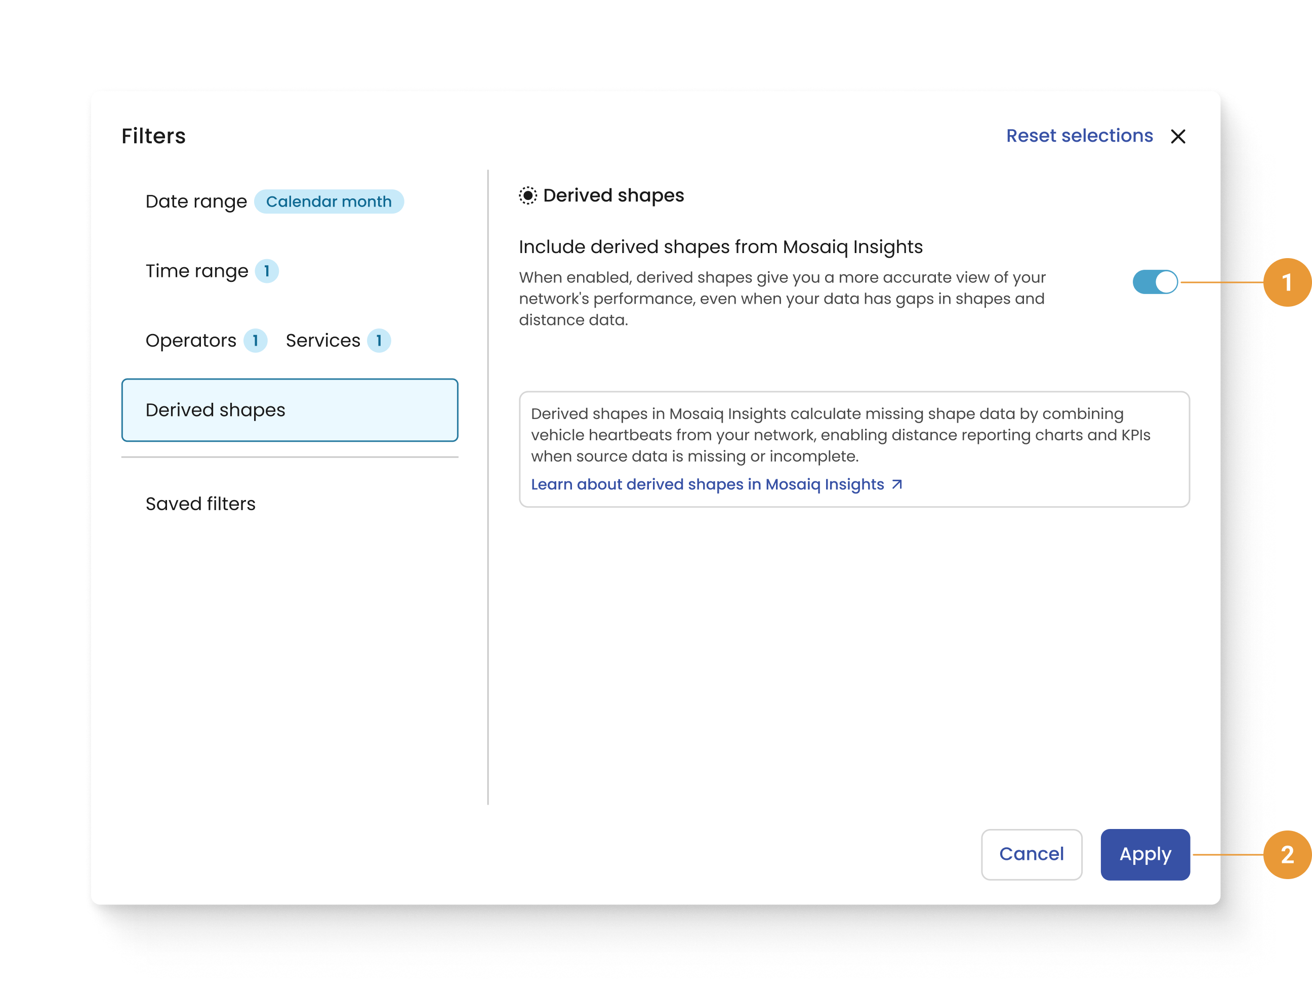Image resolution: width=1312 pixels, height=996 pixels.
Task: Click the Apply button
Action: click(1145, 854)
